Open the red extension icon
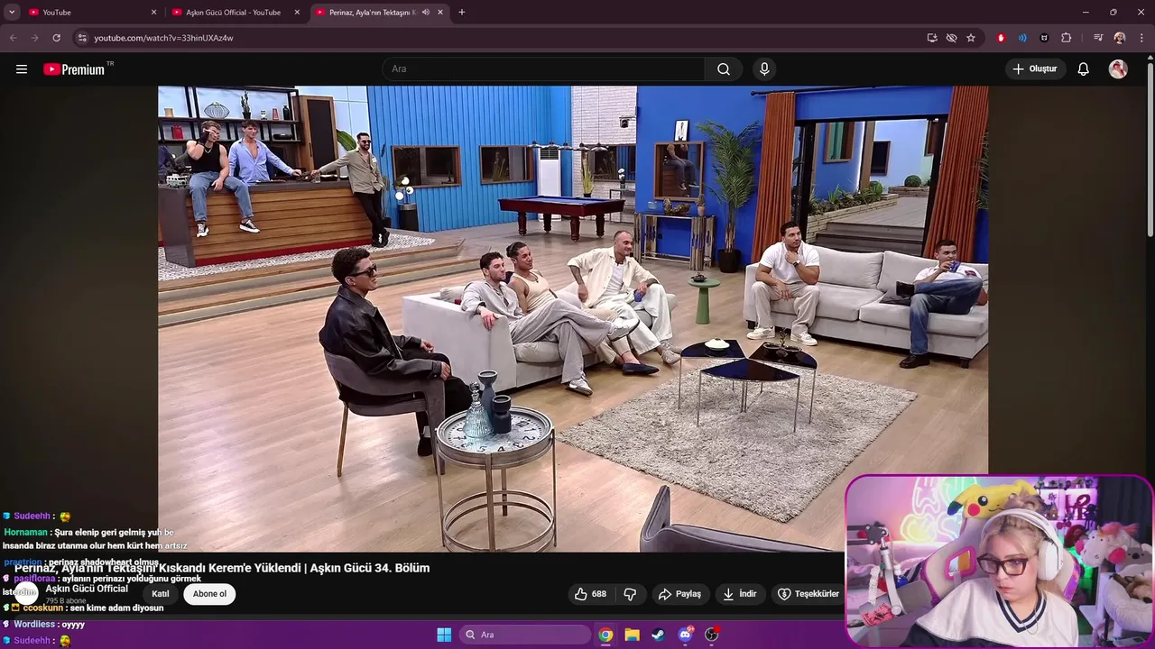Screen dimensions: 1155x649 (1001, 38)
